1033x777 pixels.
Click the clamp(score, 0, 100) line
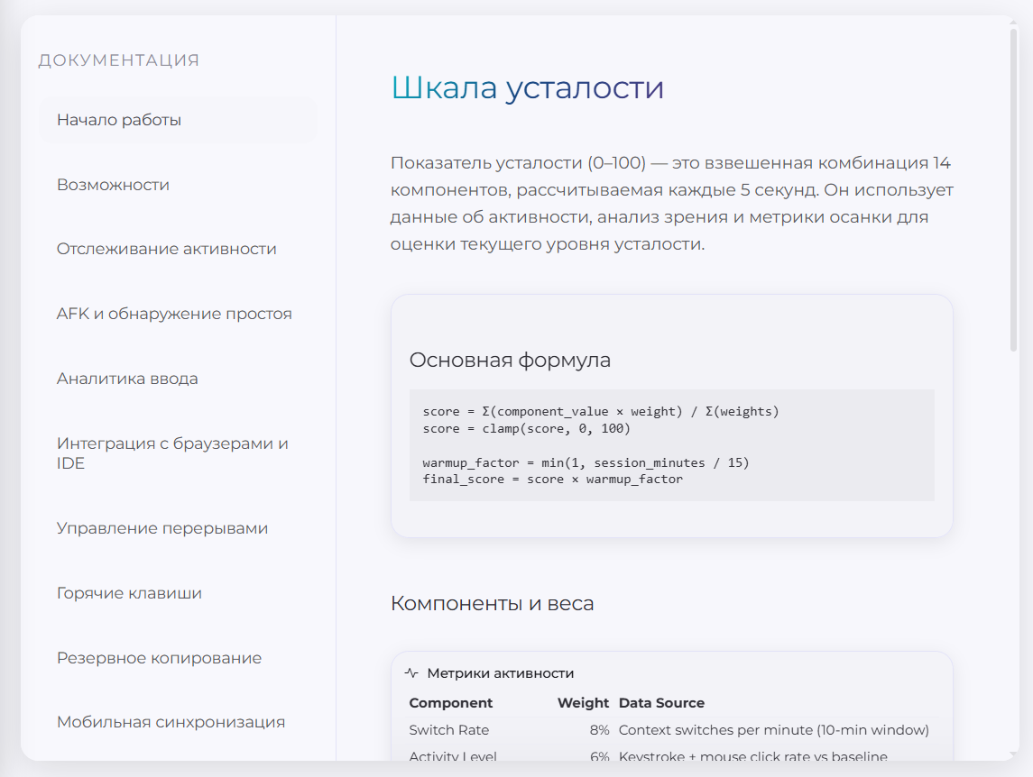pos(526,429)
